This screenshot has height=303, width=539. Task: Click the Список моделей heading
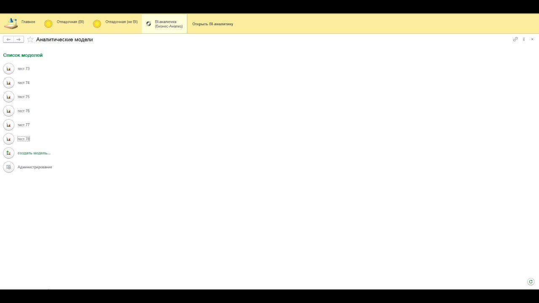coord(23,55)
